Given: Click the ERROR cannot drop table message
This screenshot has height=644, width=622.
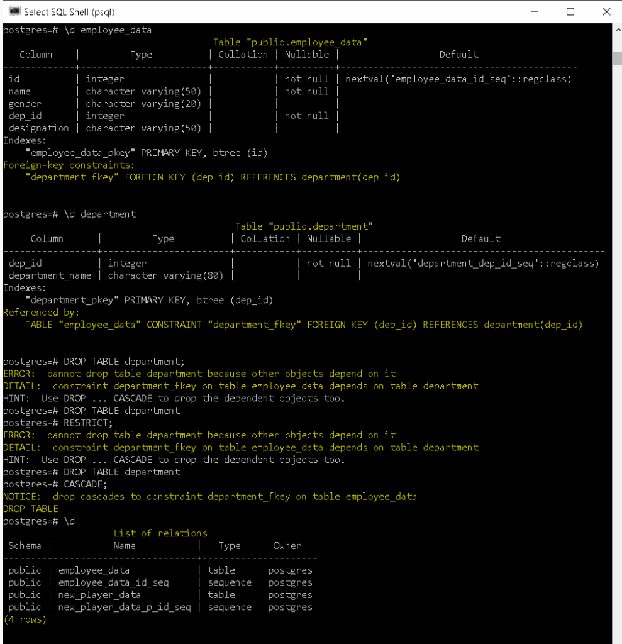Looking at the screenshot, I should coord(196,374).
